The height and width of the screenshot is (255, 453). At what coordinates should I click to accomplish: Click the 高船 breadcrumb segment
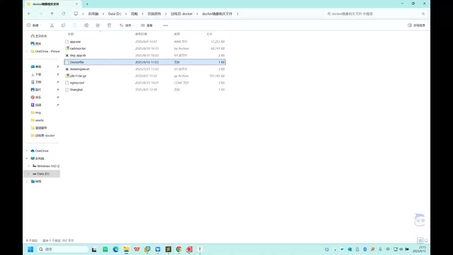point(134,14)
